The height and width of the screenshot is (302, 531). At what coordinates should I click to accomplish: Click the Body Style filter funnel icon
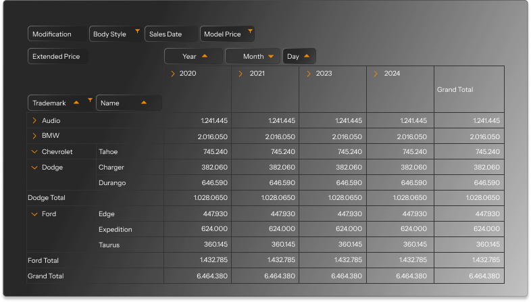click(x=138, y=31)
